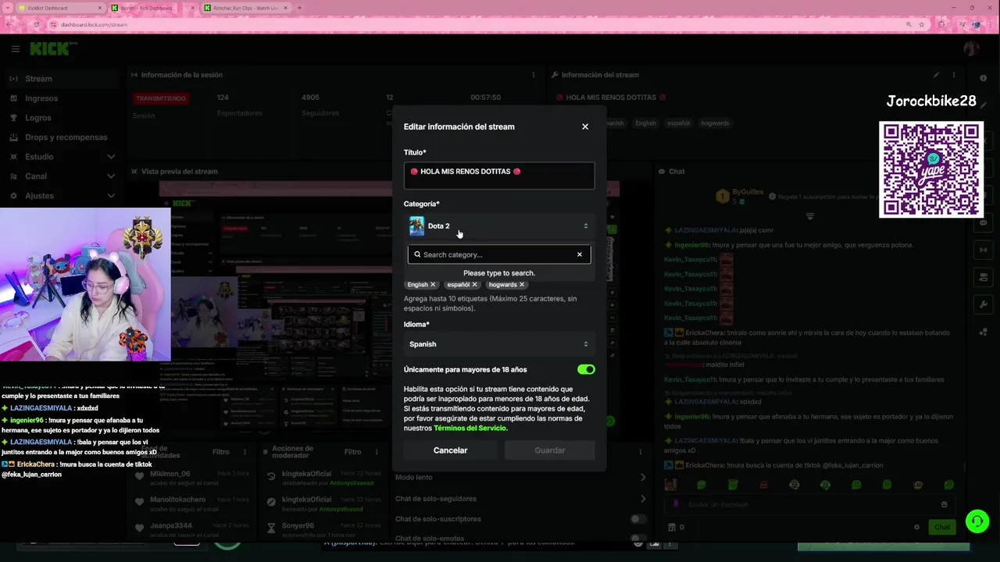Click the Kick logo

49,49
